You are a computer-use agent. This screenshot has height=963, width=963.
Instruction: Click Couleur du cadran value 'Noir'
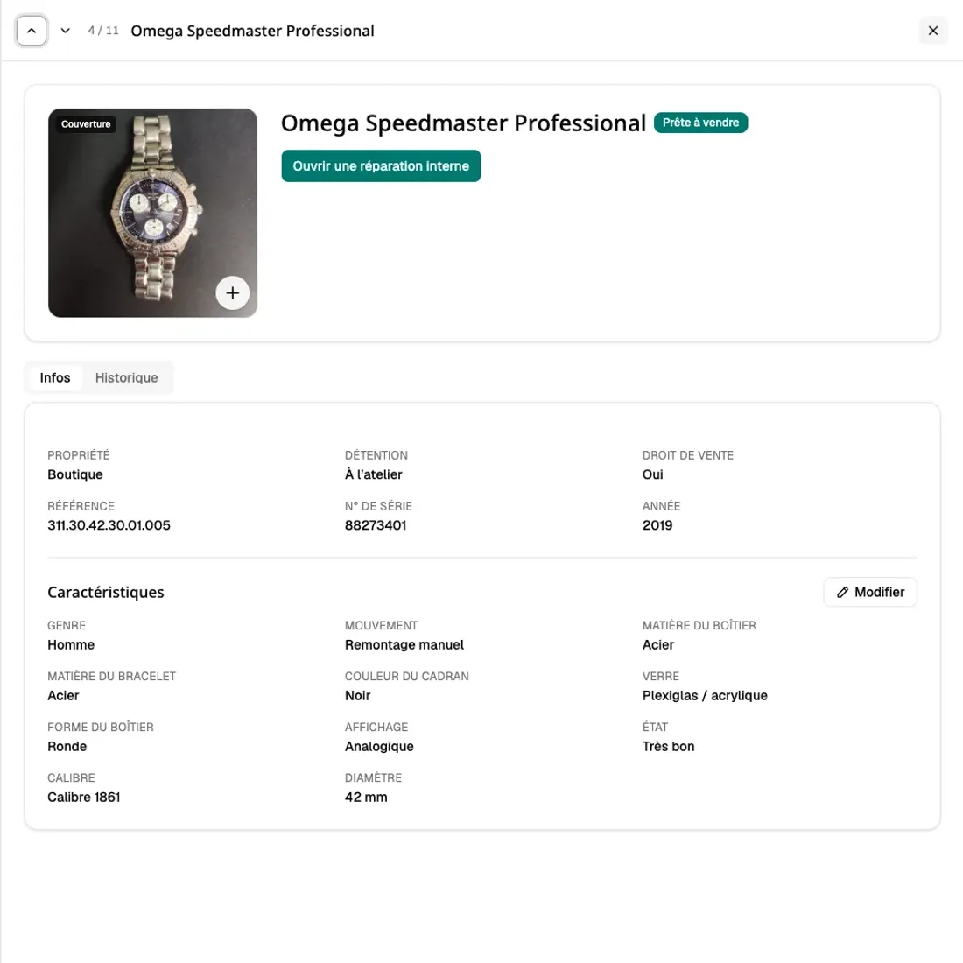[357, 696]
